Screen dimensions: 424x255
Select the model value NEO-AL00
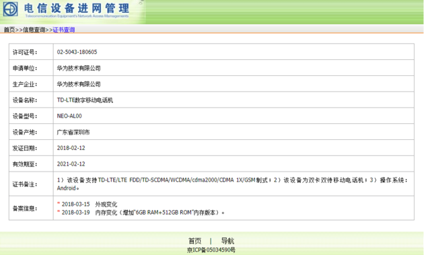(x=69, y=116)
